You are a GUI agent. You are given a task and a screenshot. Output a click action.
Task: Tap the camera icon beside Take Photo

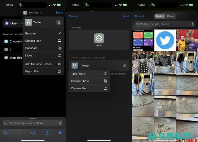(105, 74)
